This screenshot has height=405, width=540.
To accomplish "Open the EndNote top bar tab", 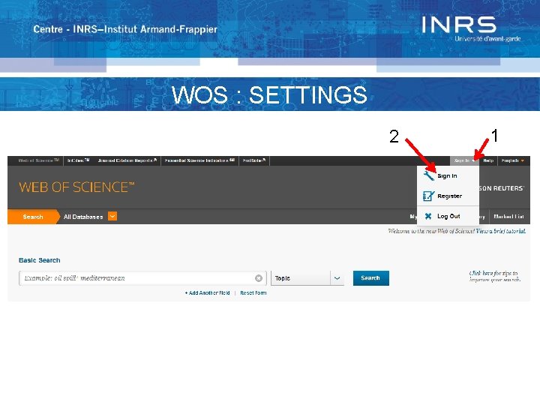I will click(x=254, y=160).
